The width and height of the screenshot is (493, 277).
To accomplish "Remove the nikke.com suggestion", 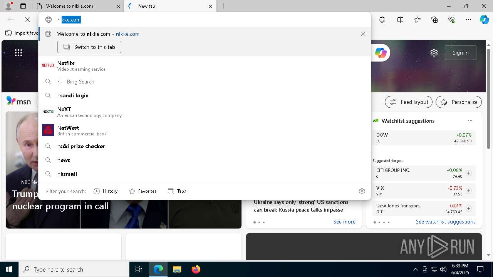I will [363, 34].
